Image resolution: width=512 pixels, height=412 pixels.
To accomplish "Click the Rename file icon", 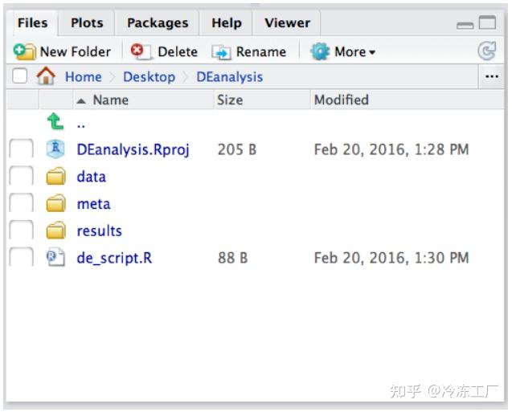I will coord(221,52).
